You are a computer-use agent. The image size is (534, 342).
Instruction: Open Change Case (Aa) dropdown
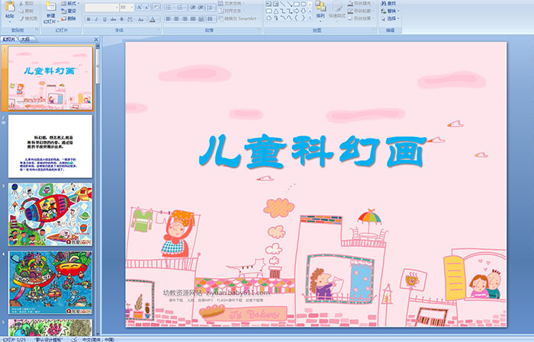coord(141,19)
